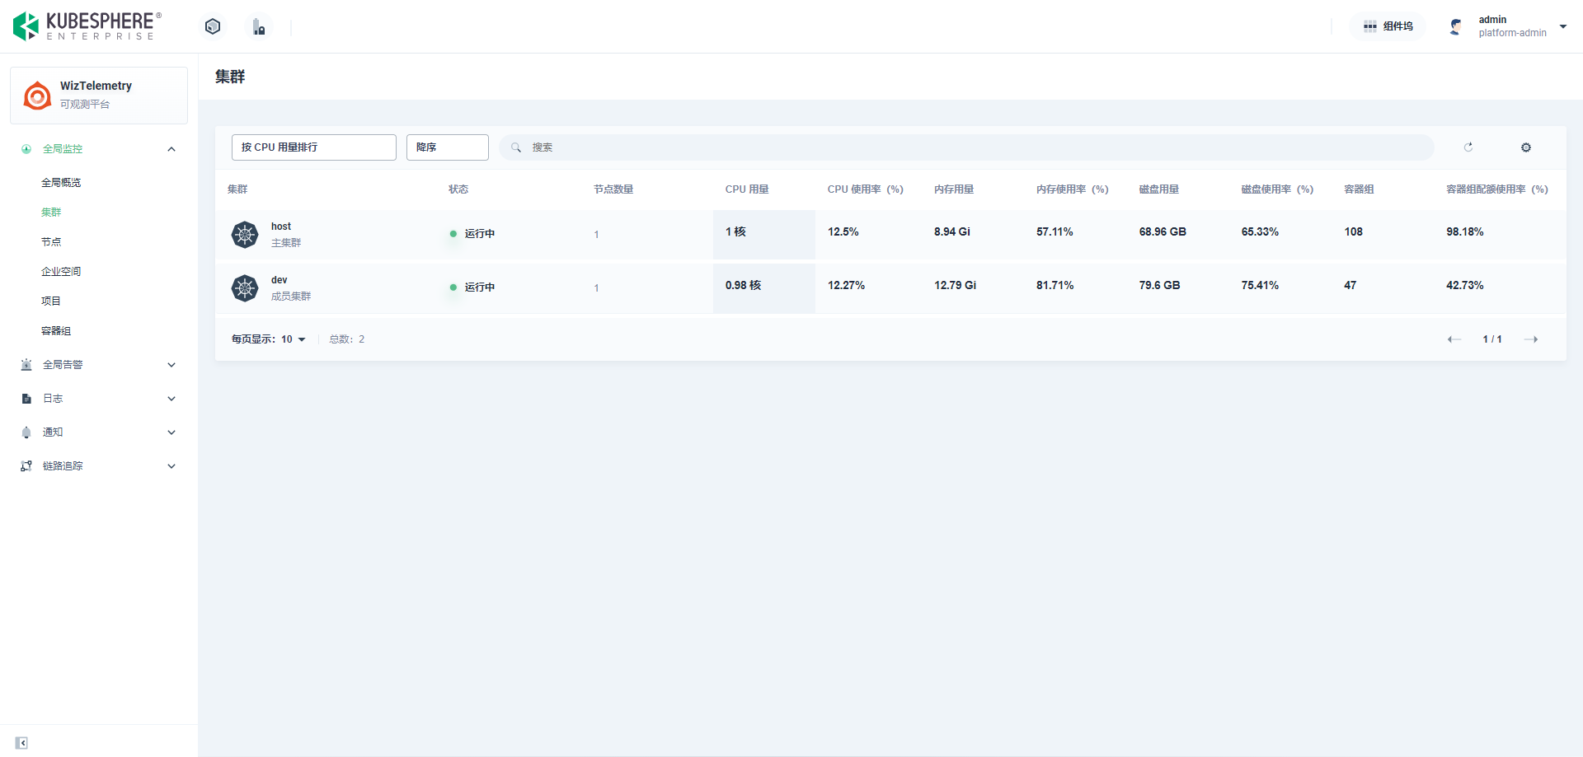The image size is (1583, 757).
Task: Open table column settings gear icon
Action: click(1525, 147)
